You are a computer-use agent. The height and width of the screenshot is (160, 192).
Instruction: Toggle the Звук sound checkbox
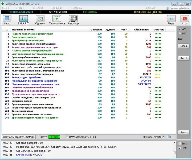pos(180,143)
